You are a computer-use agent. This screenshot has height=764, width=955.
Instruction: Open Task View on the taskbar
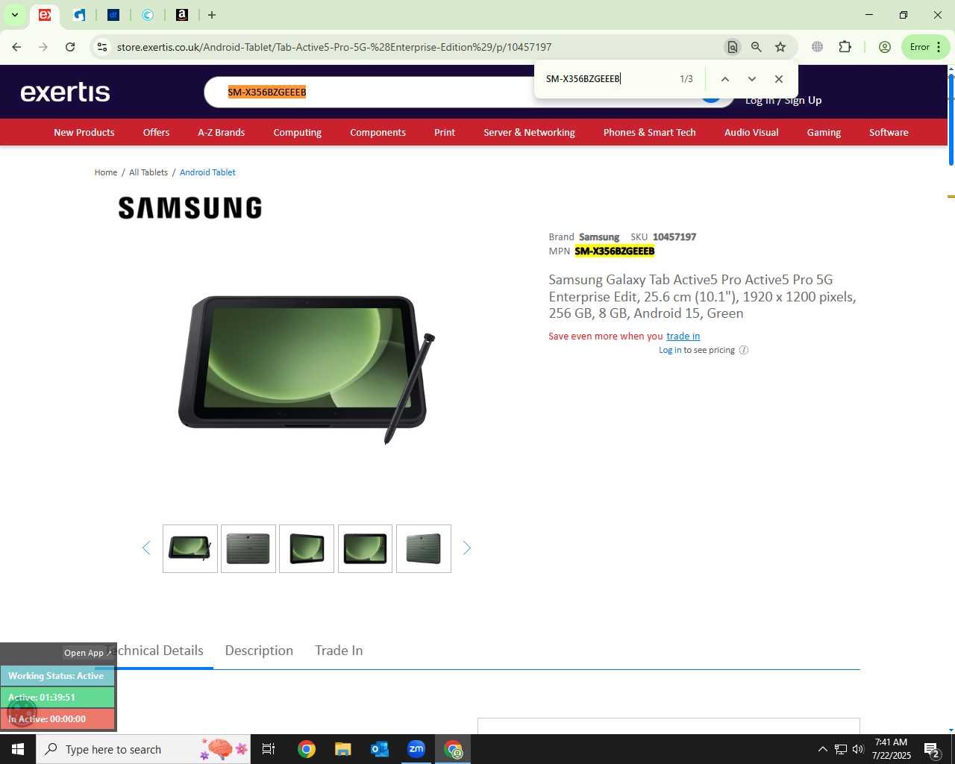[x=269, y=749]
